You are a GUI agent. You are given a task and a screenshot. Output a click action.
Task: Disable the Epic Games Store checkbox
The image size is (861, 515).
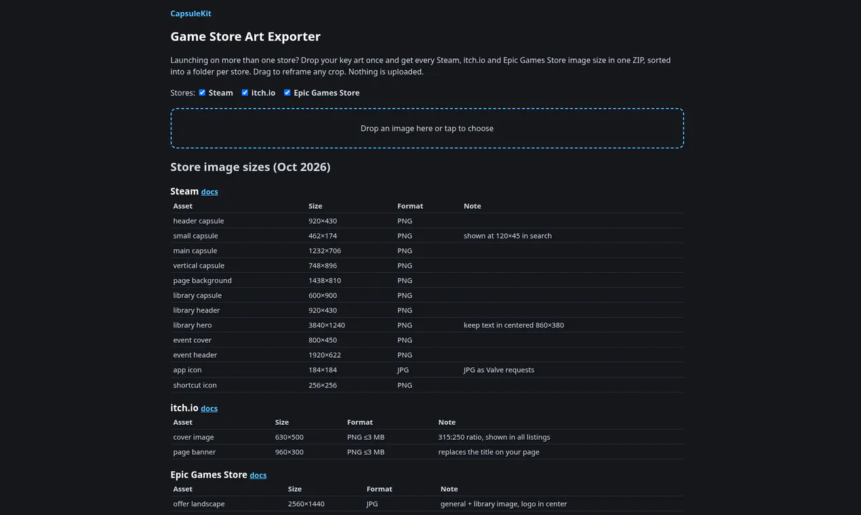coord(287,93)
